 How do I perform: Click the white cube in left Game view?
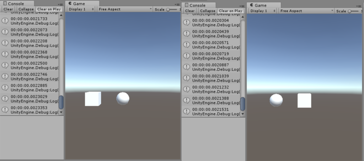(x=93, y=99)
